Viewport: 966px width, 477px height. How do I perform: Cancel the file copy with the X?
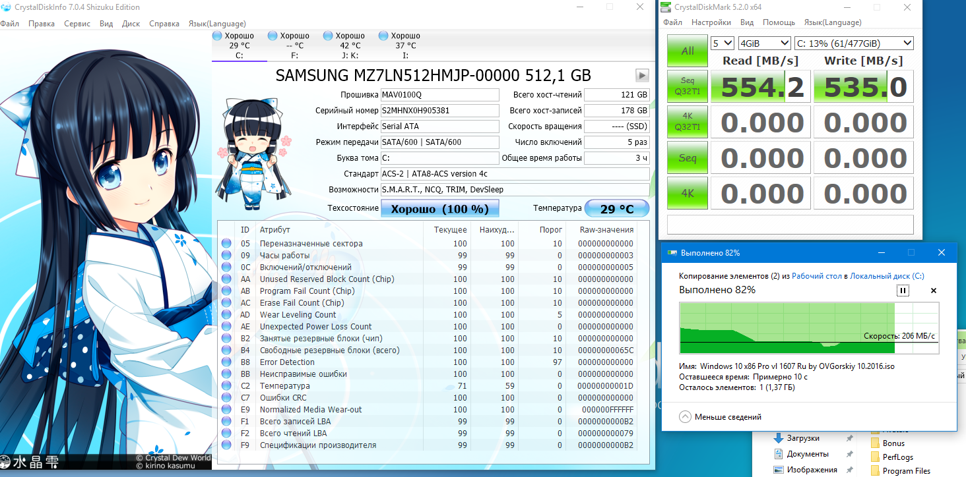point(934,291)
